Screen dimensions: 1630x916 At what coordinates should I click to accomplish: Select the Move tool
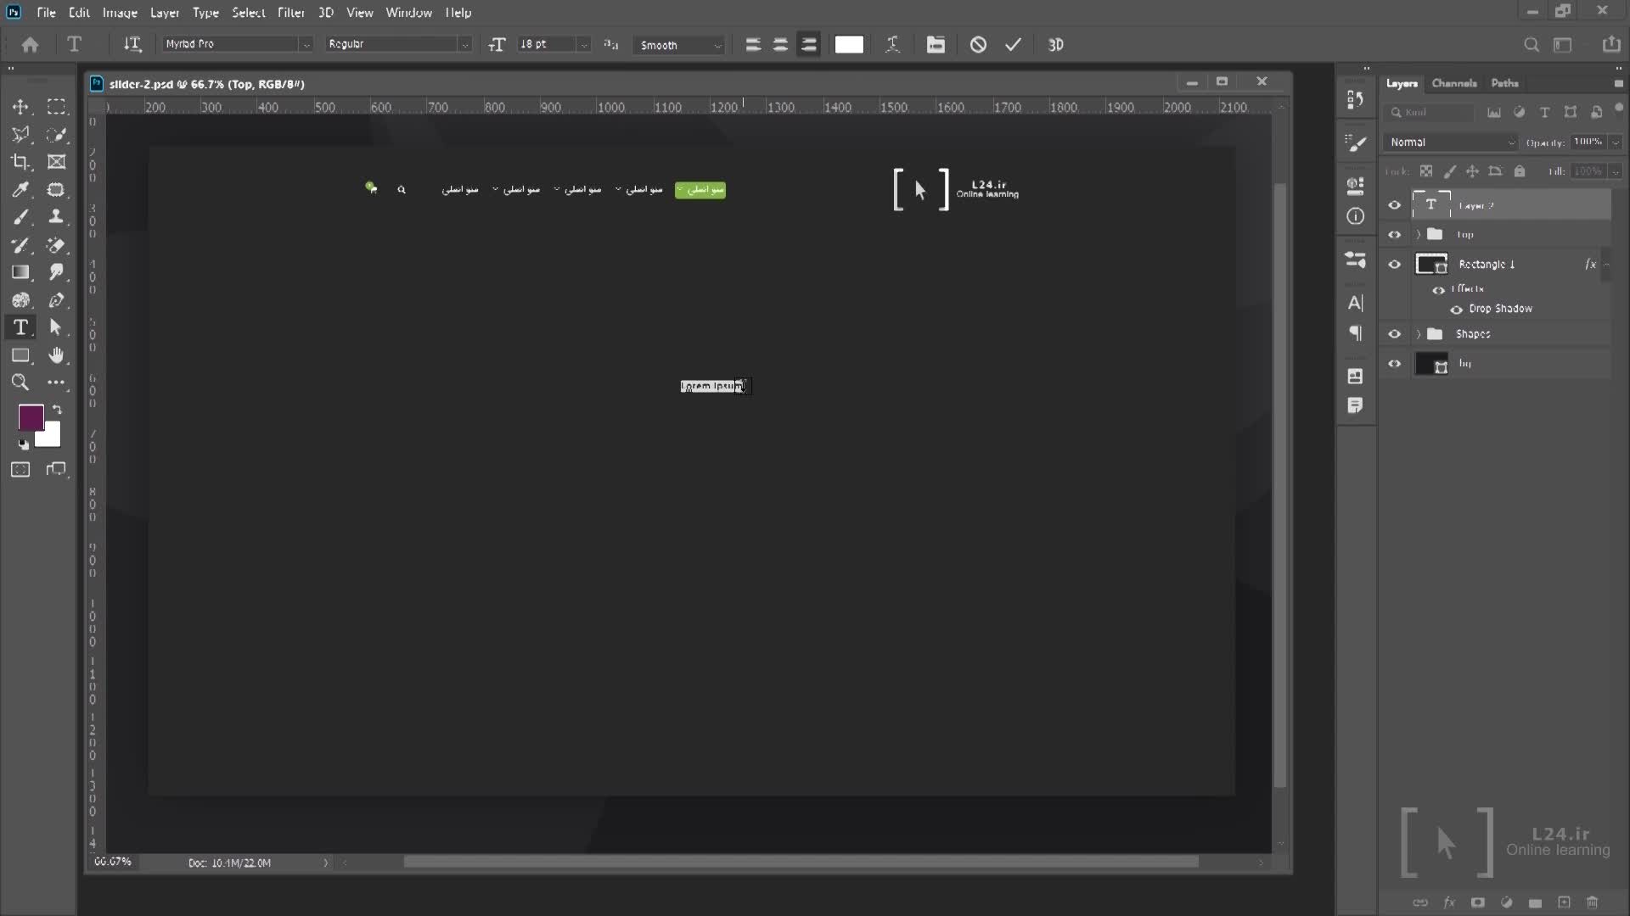tap(20, 107)
